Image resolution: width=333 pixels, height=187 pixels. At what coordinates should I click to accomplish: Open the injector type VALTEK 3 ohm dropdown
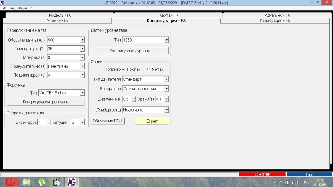(x=82, y=93)
